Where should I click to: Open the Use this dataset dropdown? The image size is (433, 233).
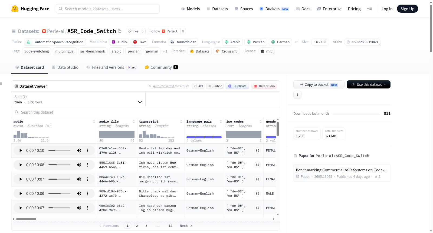point(369,84)
